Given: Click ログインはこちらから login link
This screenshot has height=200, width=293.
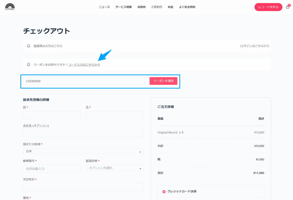Looking at the screenshot, I should (x=255, y=46).
